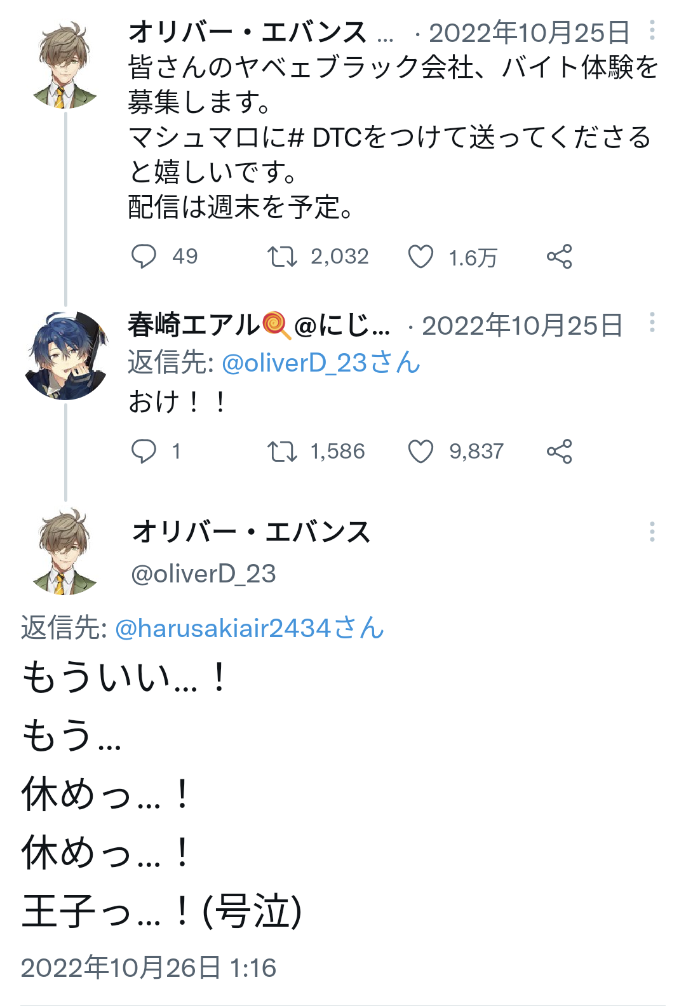Like the reply showing 9,837 likes

tap(420, 452)
